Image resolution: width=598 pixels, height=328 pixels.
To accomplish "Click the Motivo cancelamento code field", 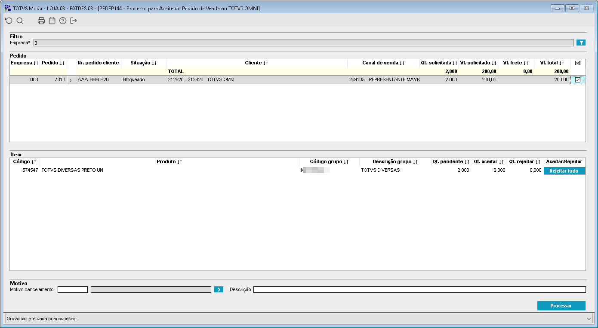I will click(x=73, y=289).
